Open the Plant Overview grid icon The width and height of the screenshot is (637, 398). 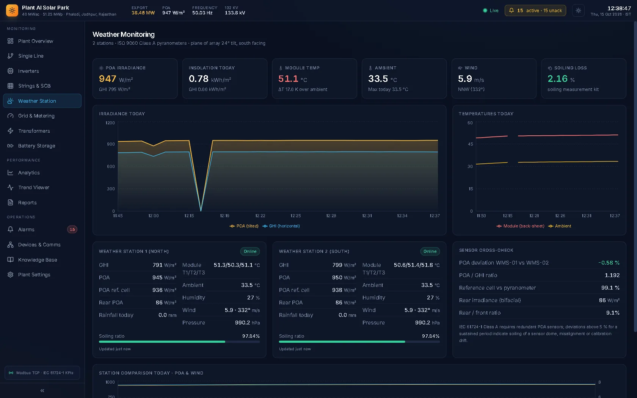coord(11,41)
